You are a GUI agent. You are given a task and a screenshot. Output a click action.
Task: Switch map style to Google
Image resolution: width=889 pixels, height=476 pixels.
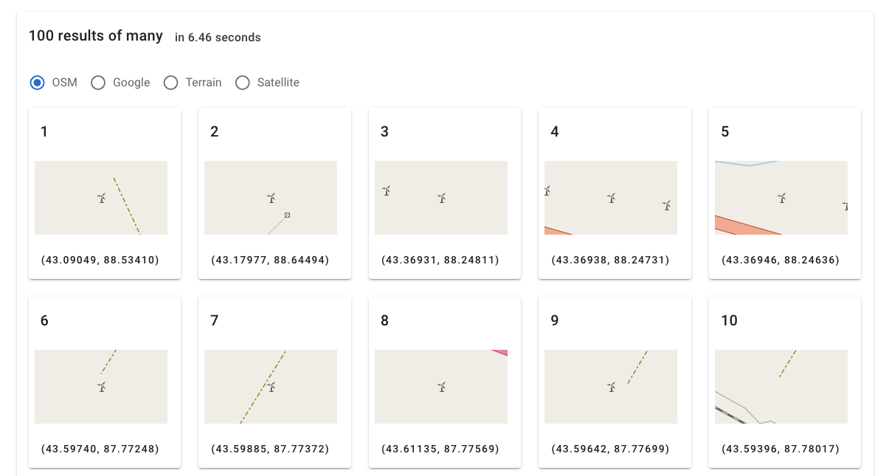(x=98, y=83)
